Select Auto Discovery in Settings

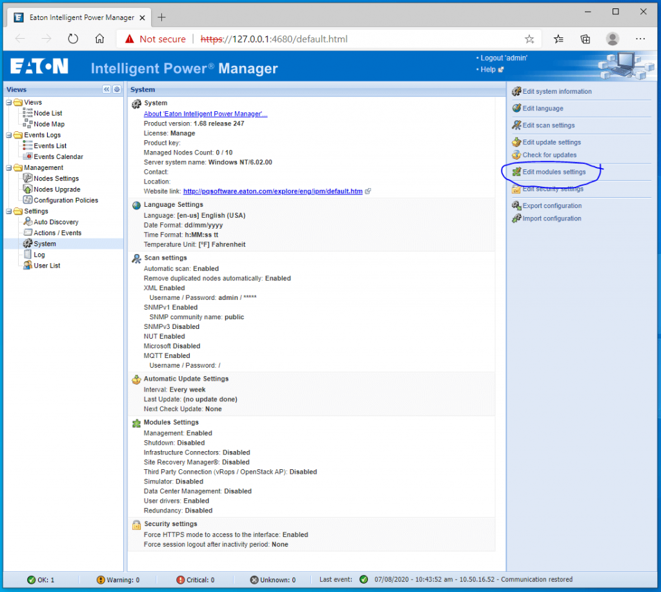(56, 222)
